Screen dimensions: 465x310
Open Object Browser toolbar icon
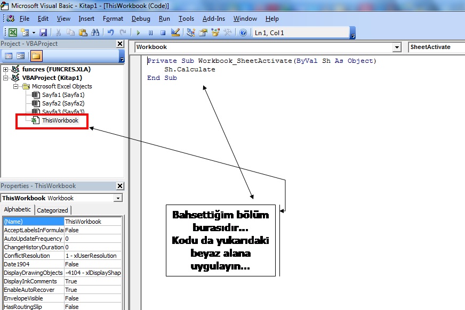[x=215, y=32]
